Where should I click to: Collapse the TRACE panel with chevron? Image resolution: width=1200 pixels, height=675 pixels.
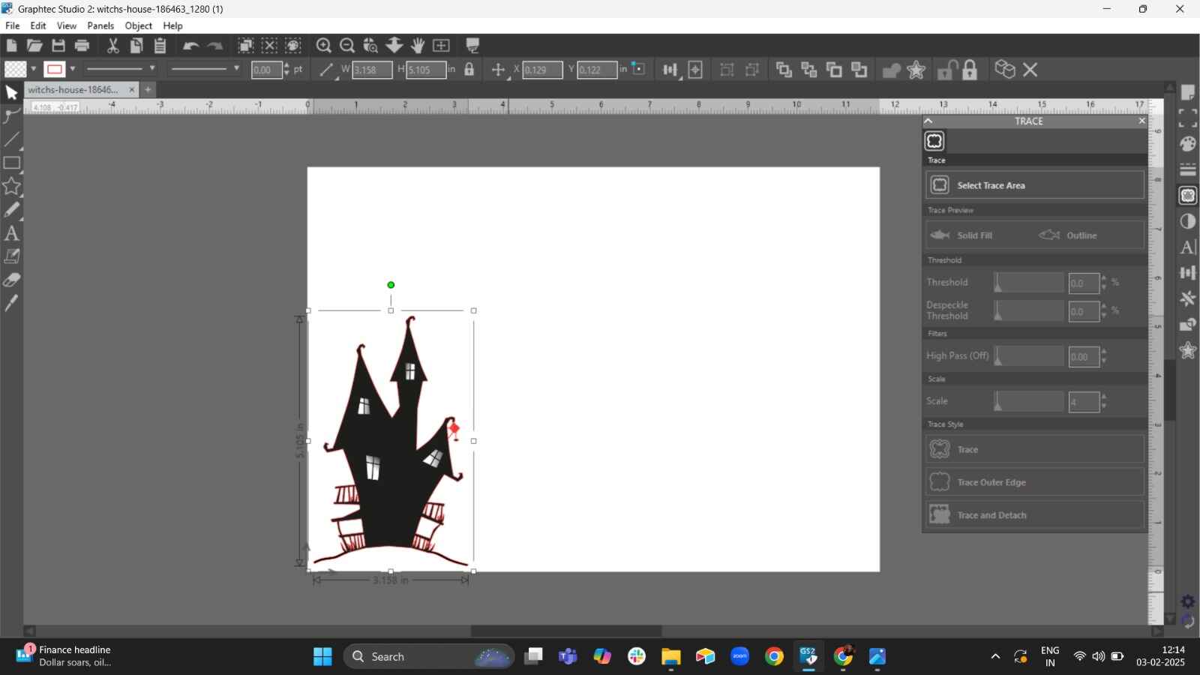click(x=928, y=121)
